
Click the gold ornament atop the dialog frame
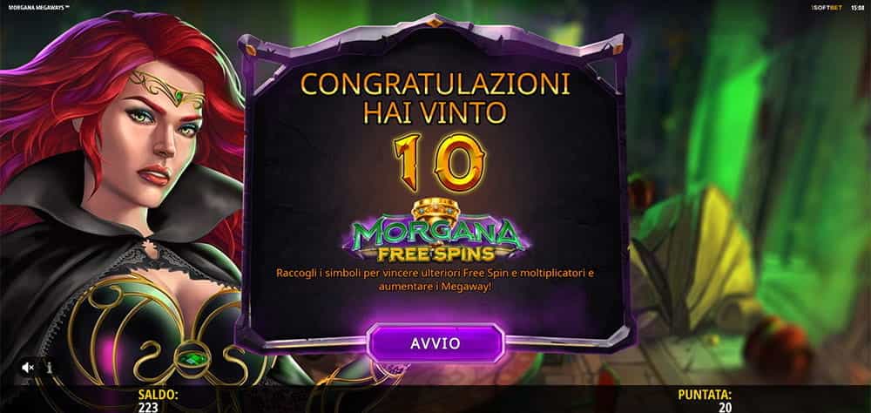tap(435, 22)
